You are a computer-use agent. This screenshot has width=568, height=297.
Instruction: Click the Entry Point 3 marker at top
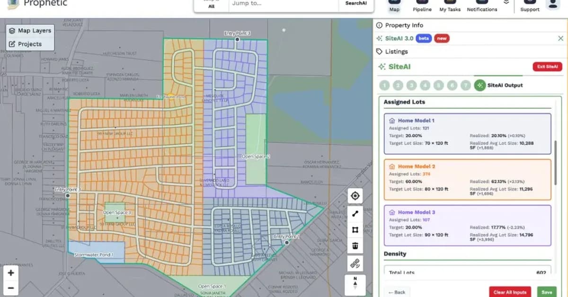coord(237,39)
